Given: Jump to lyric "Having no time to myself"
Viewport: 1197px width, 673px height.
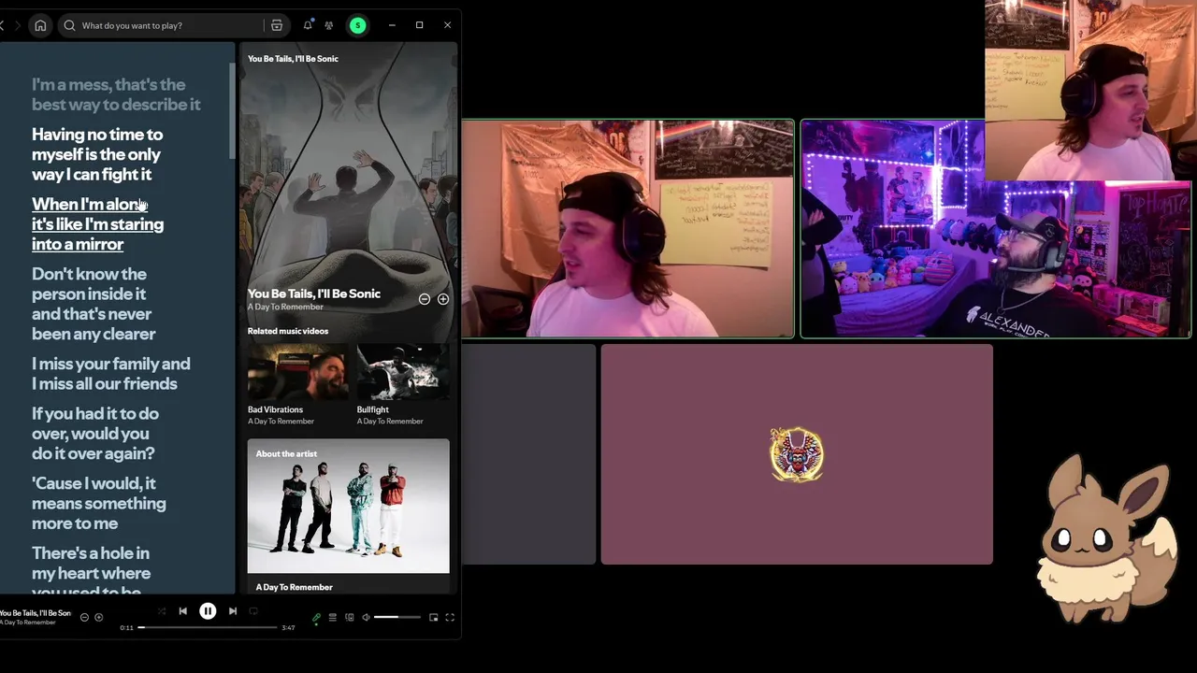Looking at the screenshot, I should (97, 154).
